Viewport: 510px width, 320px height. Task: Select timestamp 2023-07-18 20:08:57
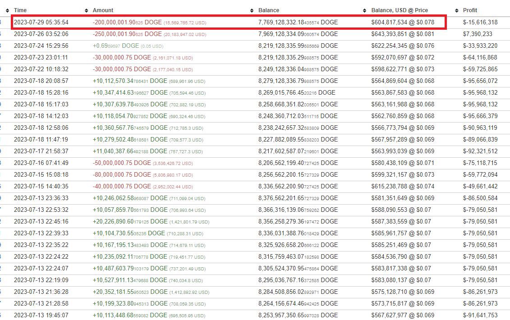tap(41, 81)
